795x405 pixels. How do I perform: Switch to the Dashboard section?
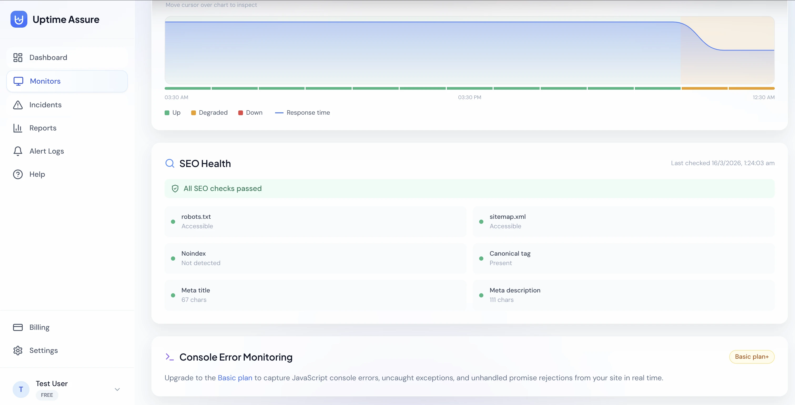tap(48, 57)
